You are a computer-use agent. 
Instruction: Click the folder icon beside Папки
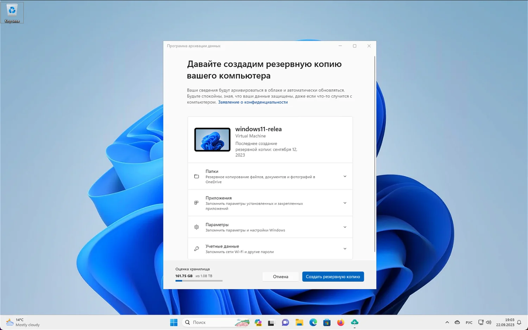tap(196, 176)
